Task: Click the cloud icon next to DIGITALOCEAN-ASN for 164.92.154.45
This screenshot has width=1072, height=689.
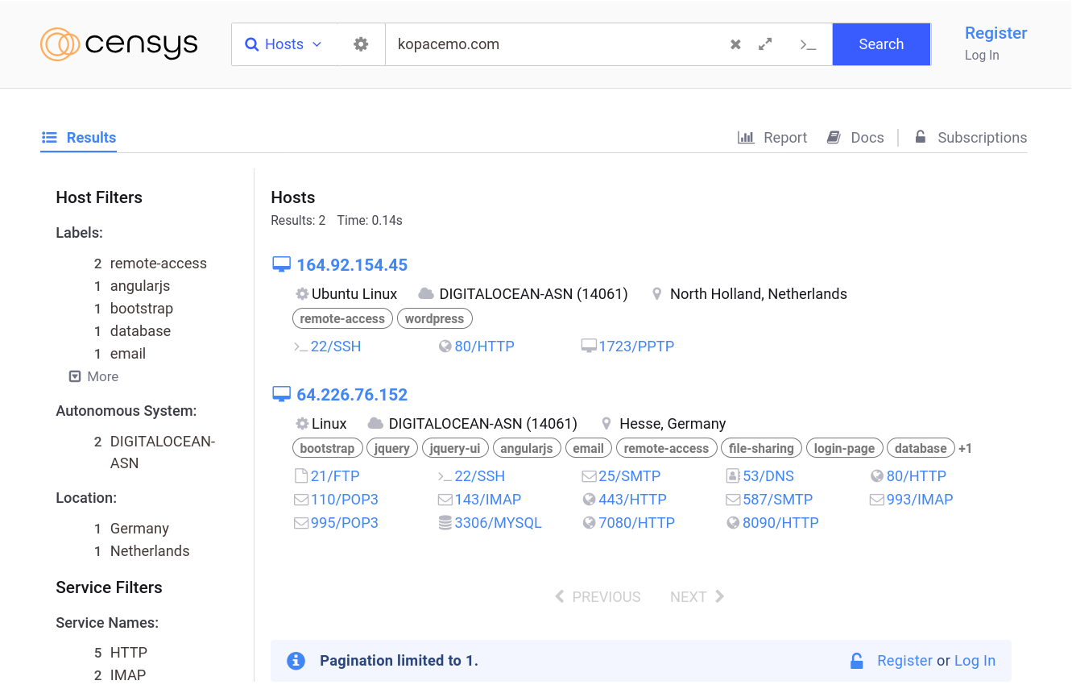Action: pos(426,294)
